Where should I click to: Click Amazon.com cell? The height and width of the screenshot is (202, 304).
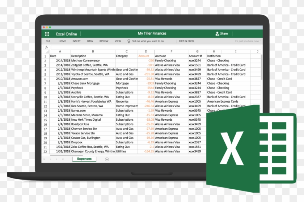pos(93,79)
